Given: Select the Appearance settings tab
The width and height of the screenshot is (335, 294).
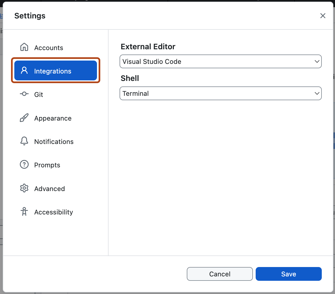Looking at the screenshot, I should click(x=53, y=118).
